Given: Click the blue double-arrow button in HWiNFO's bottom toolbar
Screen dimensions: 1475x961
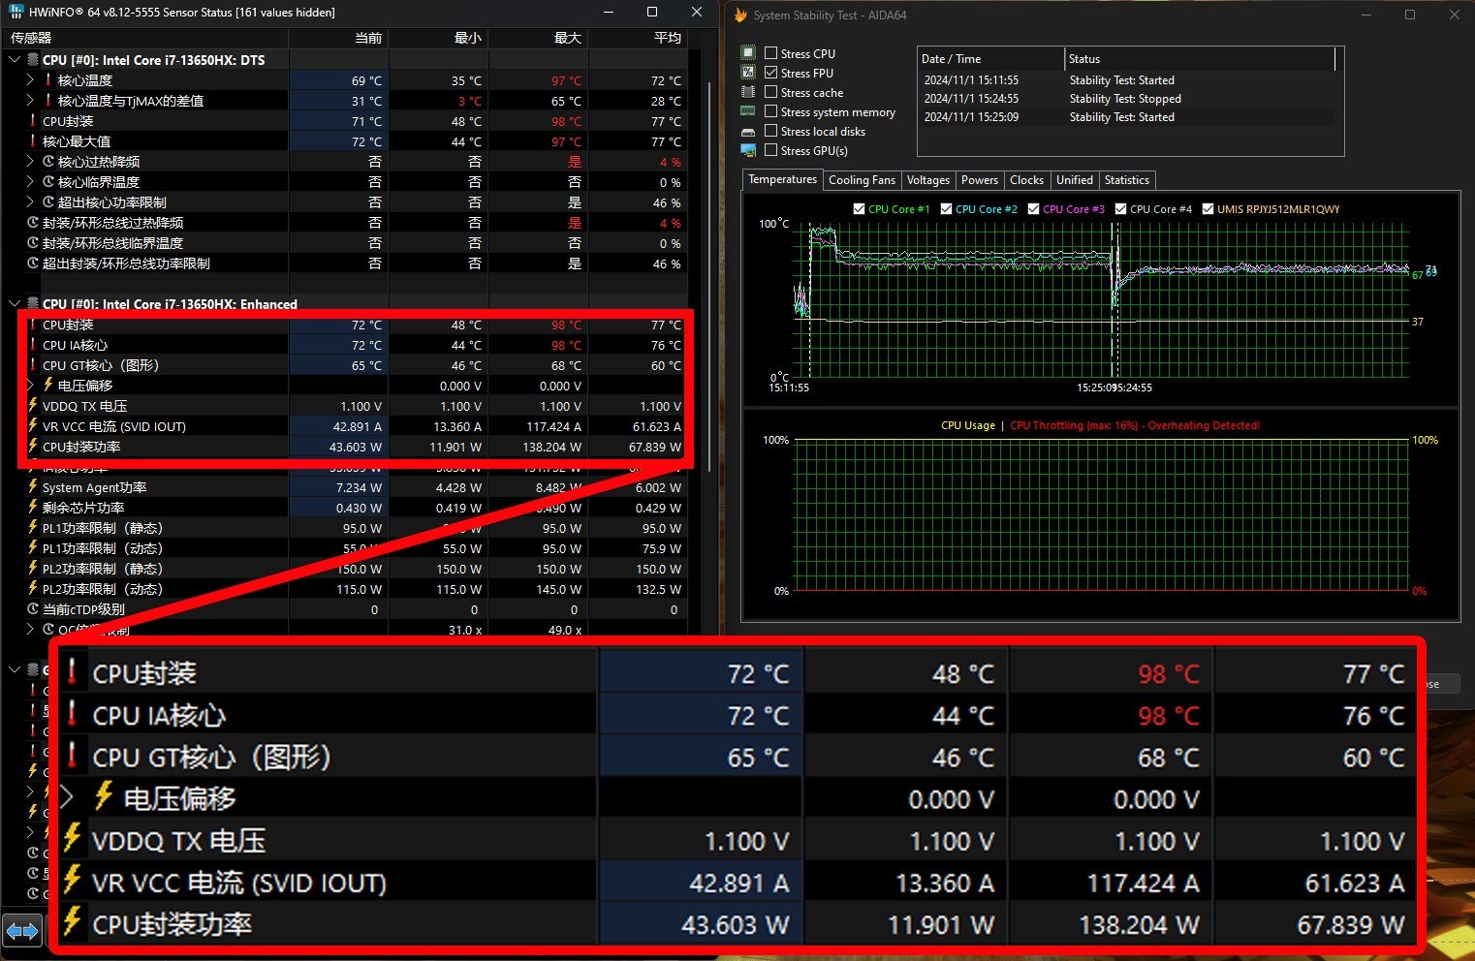Looking at the screenshot, I should pos(22,932).
